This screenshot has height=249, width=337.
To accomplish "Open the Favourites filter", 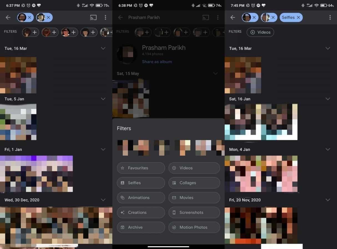I will [141, 168].
